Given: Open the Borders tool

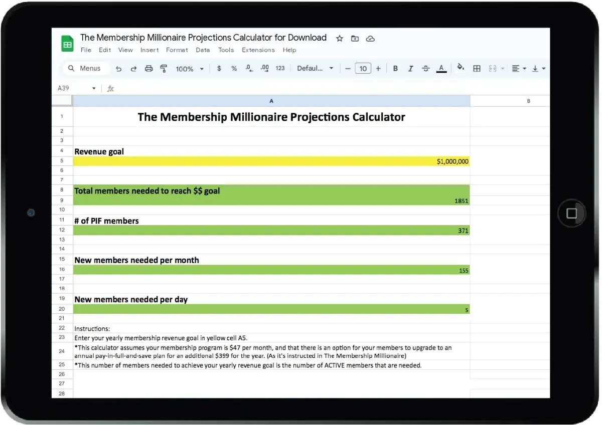Looking at the screenshot, I should click(477, 69).
